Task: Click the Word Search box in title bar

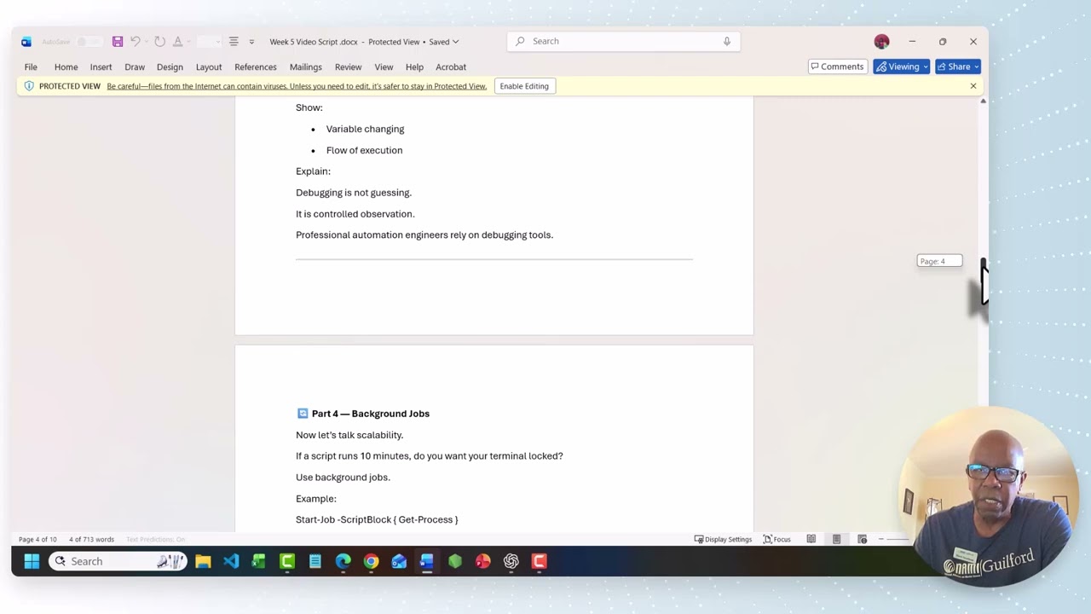Action: (623, 41)
